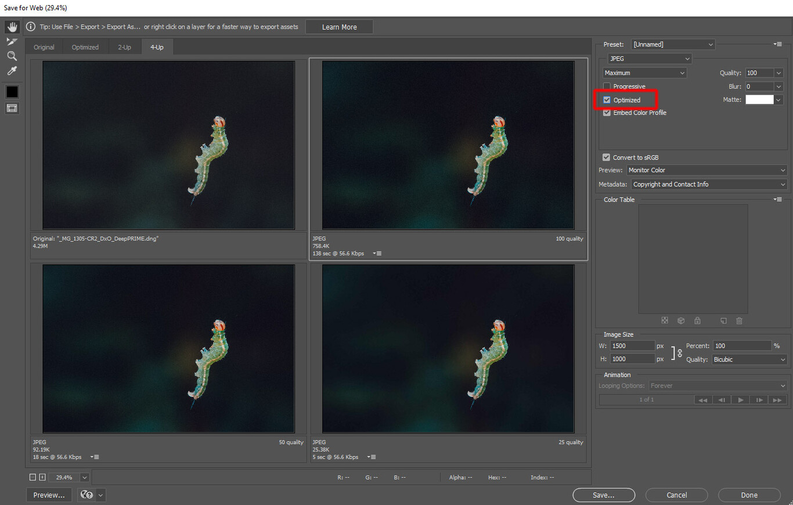Enable the Progressive checkbox
793x505 pixels.
[x=607, y=86]
